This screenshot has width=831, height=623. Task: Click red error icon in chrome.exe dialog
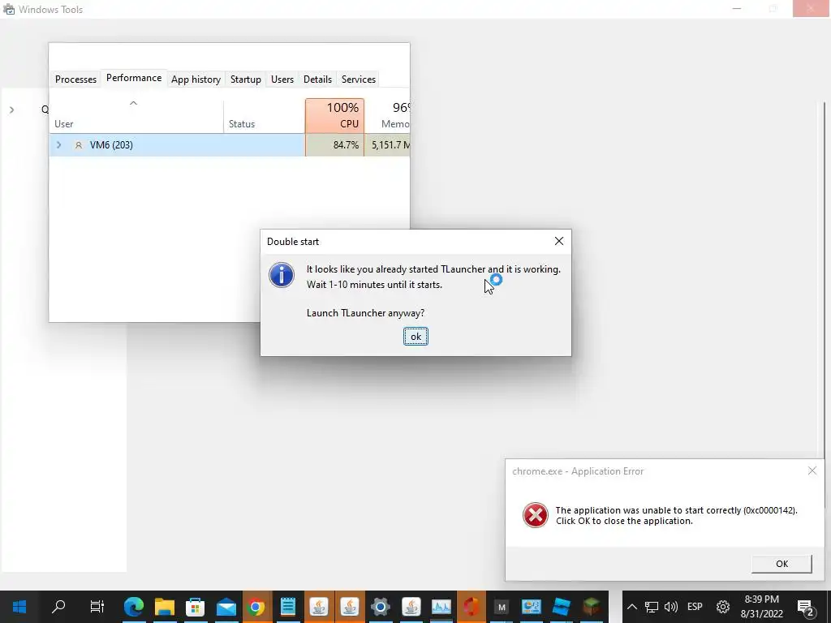(x=536, y=515)
